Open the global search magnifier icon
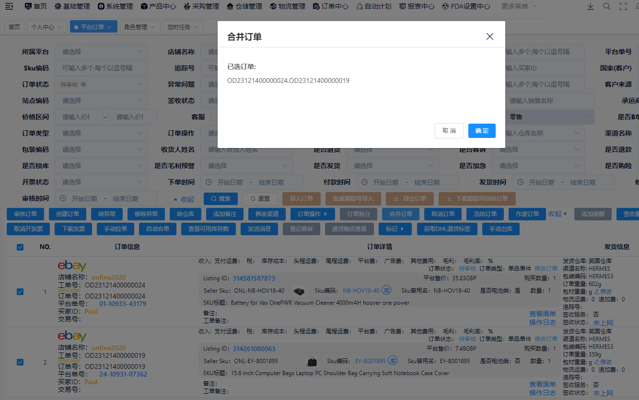The width and height of the screenshot is (639, 400). (x=606, y=6)
